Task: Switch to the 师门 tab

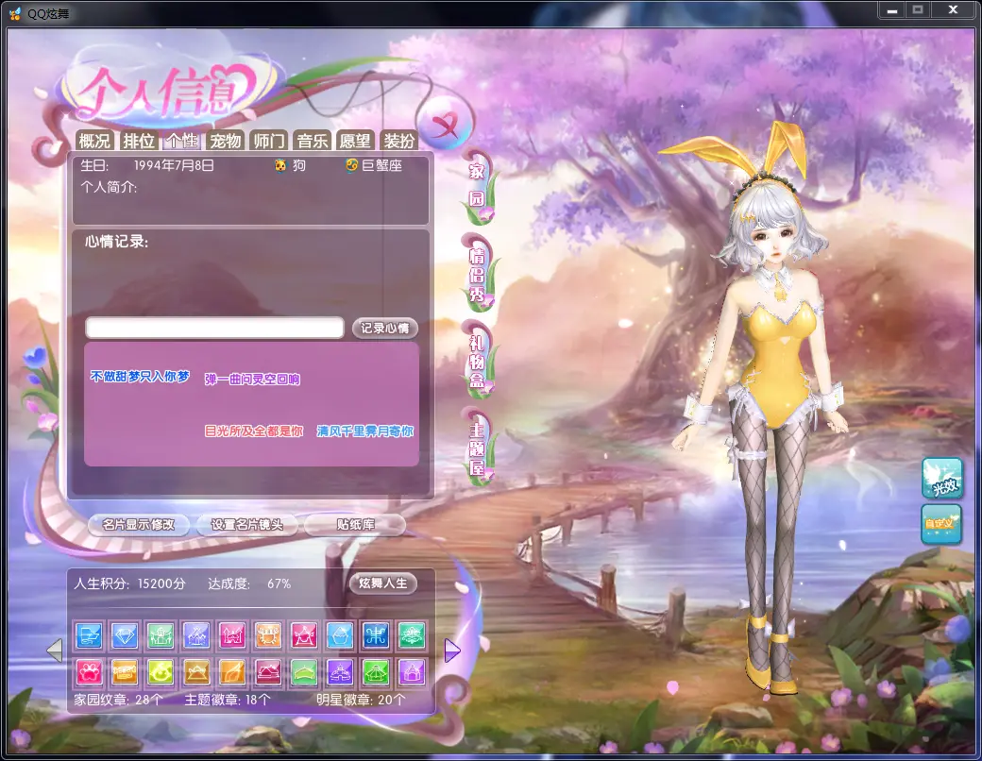Action: click(269, 141)
